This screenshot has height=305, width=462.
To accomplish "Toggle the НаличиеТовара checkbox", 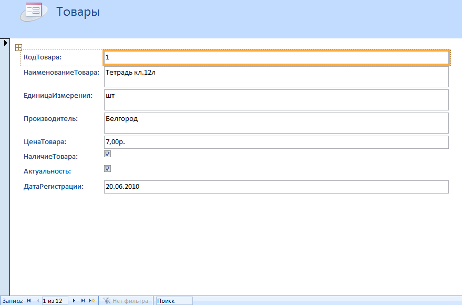I will coord(108,154).
